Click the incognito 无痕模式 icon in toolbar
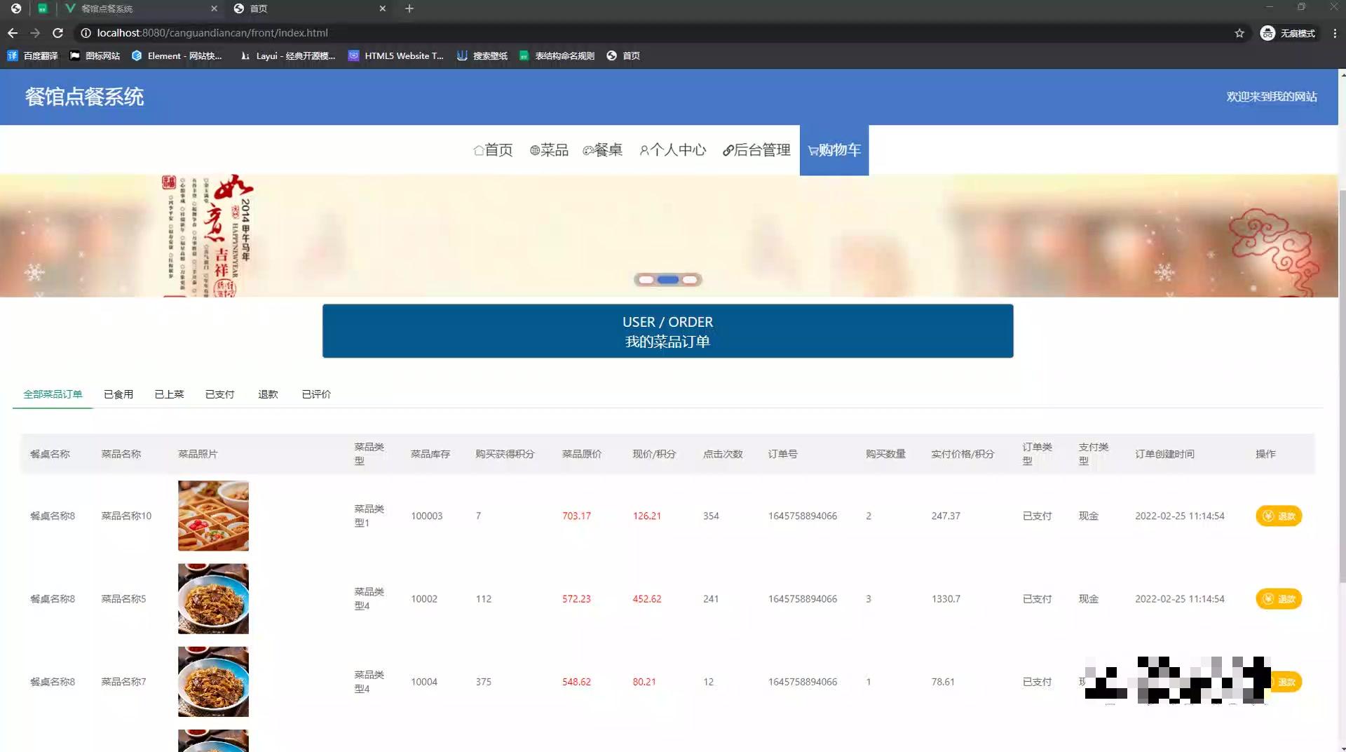The height and width of the screenshot is (752, 1346). point(1266,32)
